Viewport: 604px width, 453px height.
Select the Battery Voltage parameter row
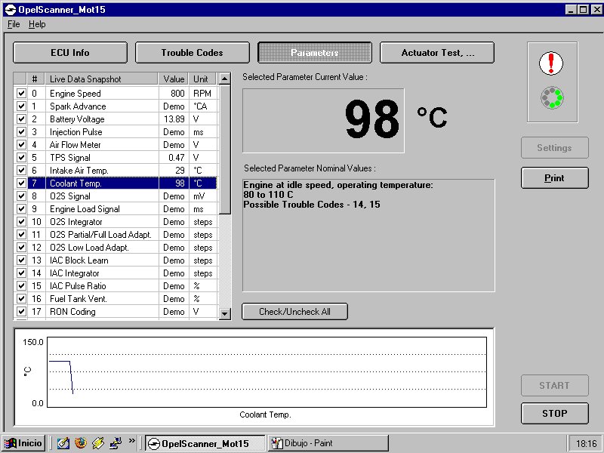116,119
